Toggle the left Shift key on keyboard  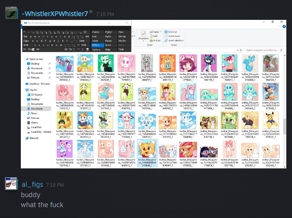[x=26, y=45]
